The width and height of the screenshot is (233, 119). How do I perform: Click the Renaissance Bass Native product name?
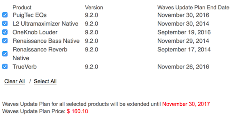coord(46,41)
